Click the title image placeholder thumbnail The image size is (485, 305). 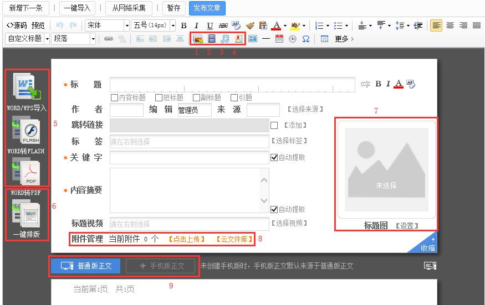(386, 169)
